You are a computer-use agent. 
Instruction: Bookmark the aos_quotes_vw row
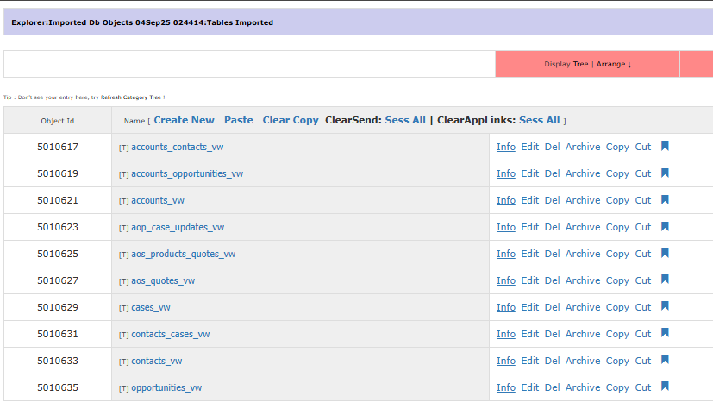coord(665,280)
